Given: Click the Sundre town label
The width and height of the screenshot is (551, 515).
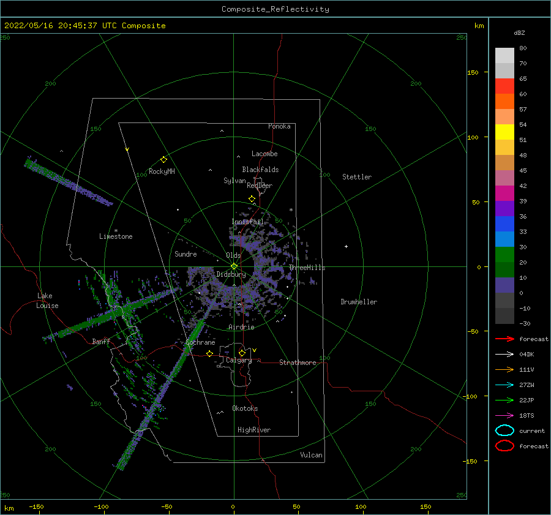Looking at the screenshot, I should [186, 254].
